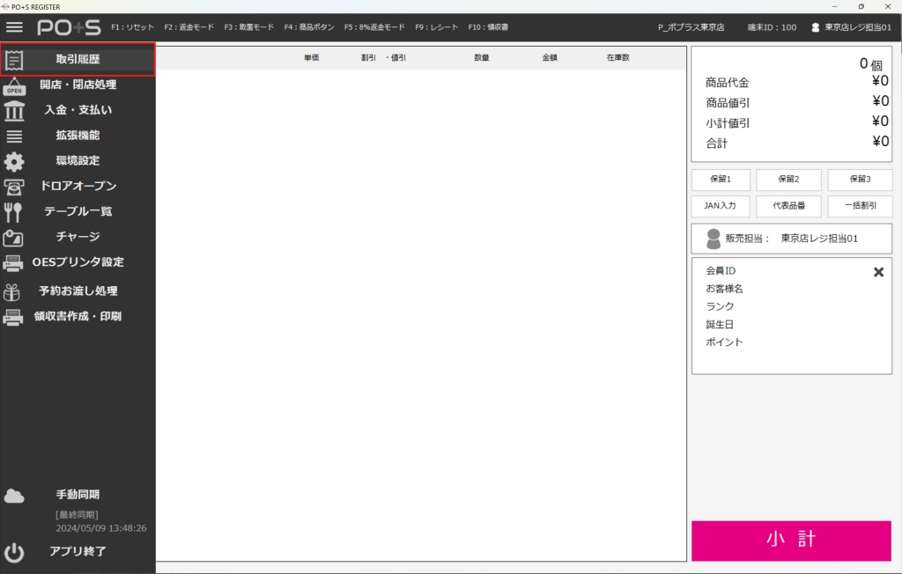Open the hamburger menu icon
This screenshot has width=902, height=574.
14,27
